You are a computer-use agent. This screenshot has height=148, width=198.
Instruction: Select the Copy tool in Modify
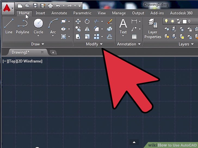click(x=78, y=29)
